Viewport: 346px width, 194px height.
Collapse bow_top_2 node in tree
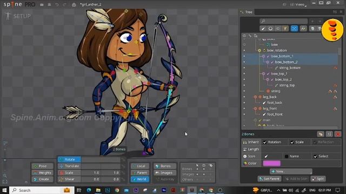[x=268, y=80]
